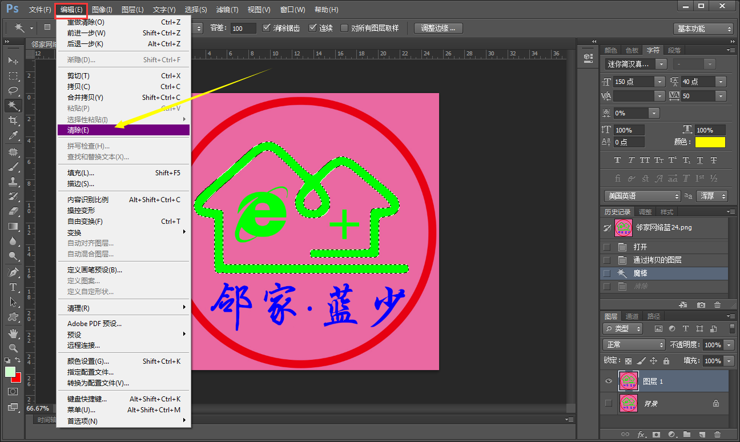Open the layer style fx menu
The width and height of the screenshot is (740, 442).
click(641, 435)
